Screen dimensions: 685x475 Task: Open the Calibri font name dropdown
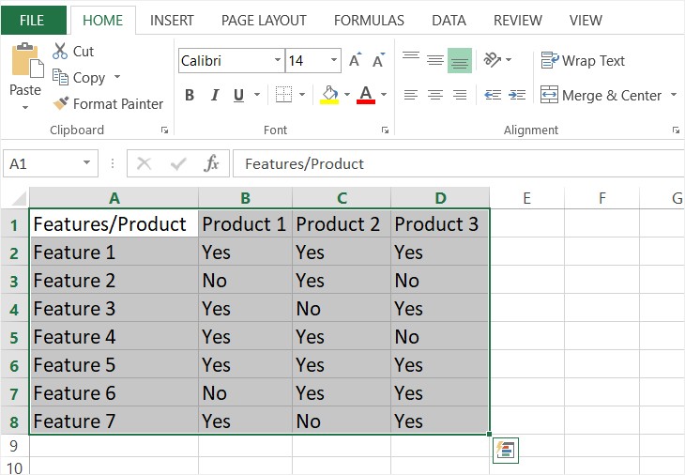pyautogui.click(x=278, y=60)
